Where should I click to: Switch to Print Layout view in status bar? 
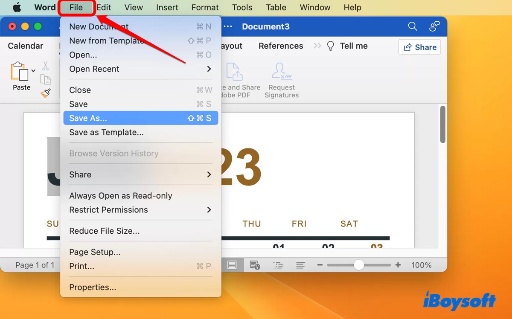point(233,264)
